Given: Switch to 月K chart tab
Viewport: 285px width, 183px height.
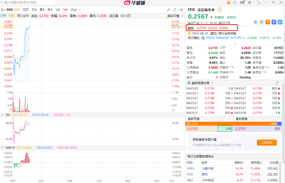Looking at the screenshot, I should click(50, 10).
